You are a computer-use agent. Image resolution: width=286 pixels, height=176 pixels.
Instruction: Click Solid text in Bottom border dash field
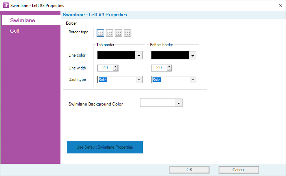[156, 80]
